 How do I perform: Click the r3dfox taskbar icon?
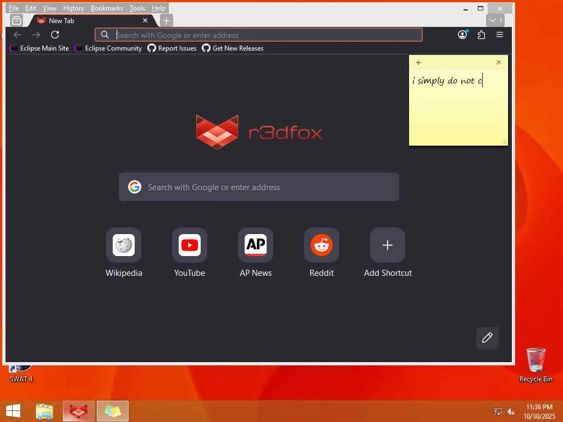coord(78,411)
